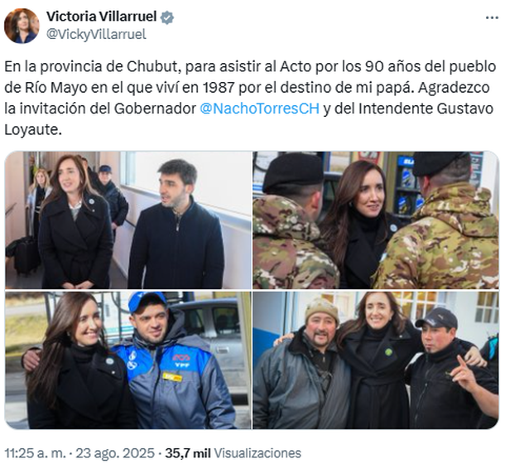Follow the @NachoTorresCH mention link
505x464 pixels.
click(260, 109)
